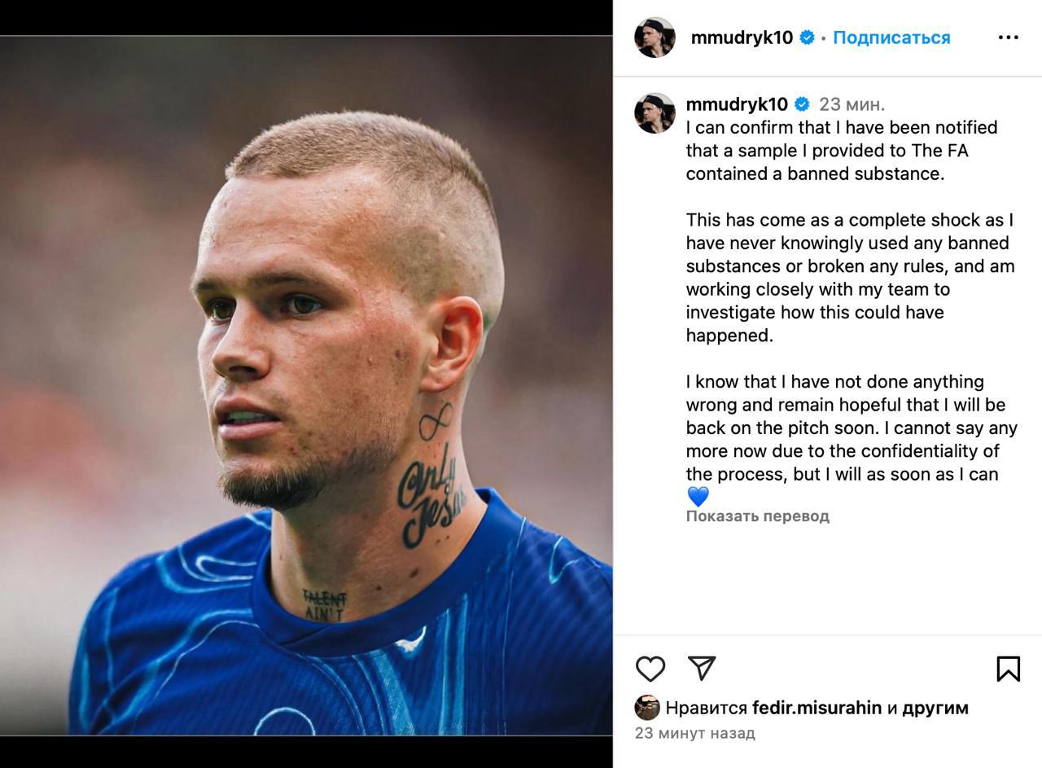Screen dimensions: 1042x768
Task: Click the "23 минут назад" post timestamp
Action: 694,733
